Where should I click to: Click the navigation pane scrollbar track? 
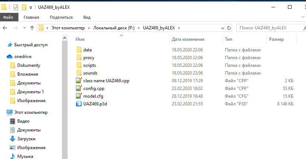click(65, 100)
